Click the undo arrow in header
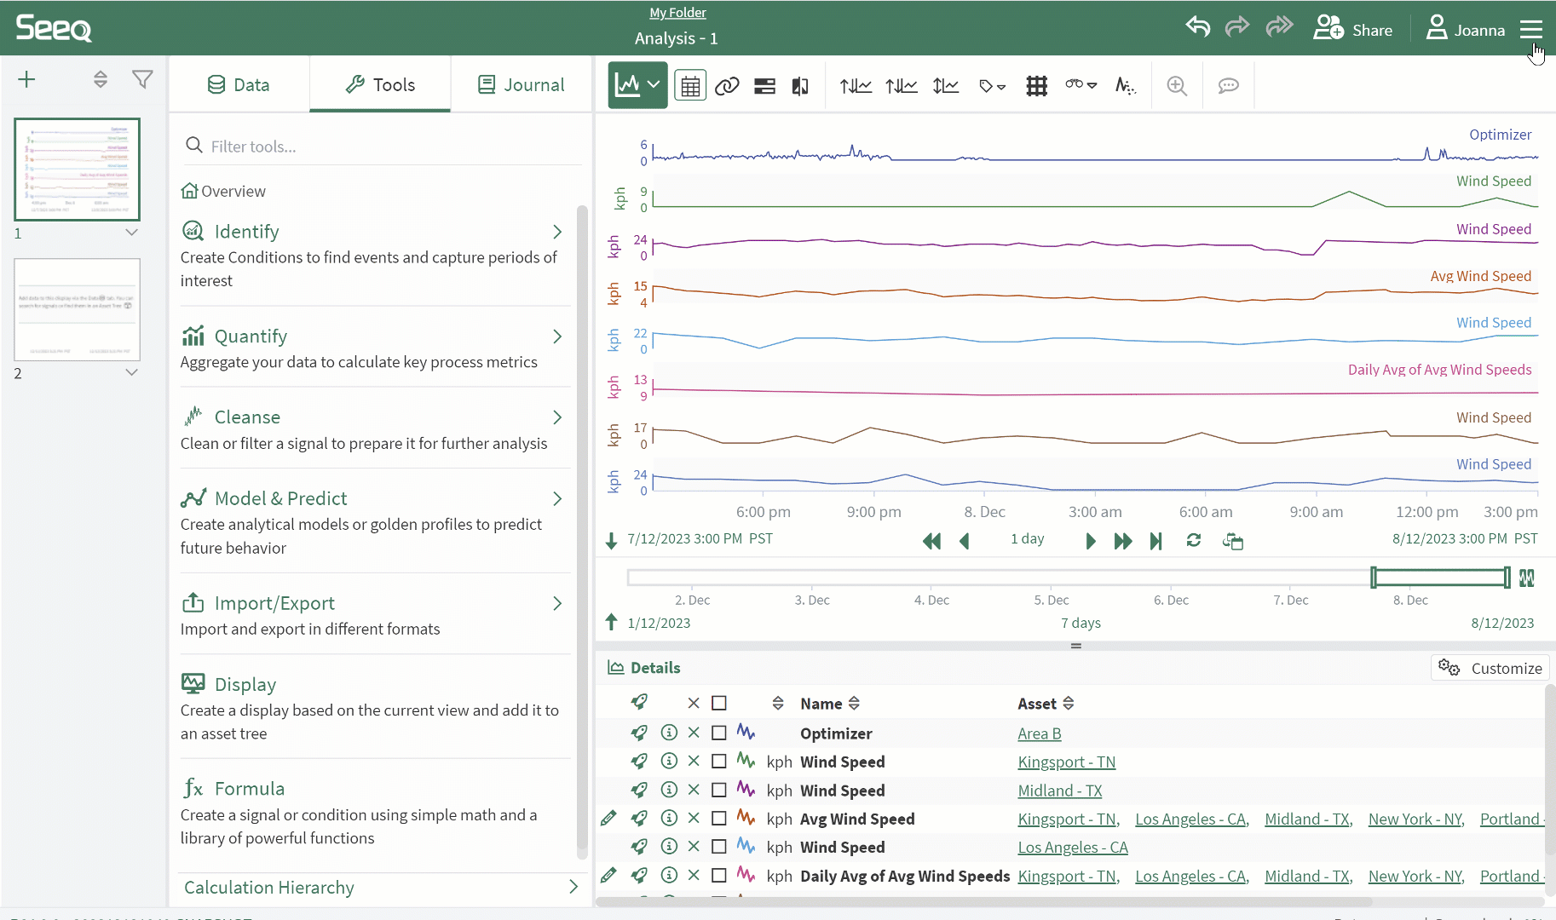Screen dimensions: 1556x920 [1197, 28]
